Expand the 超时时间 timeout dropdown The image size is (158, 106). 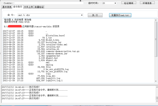click(115, 3)
